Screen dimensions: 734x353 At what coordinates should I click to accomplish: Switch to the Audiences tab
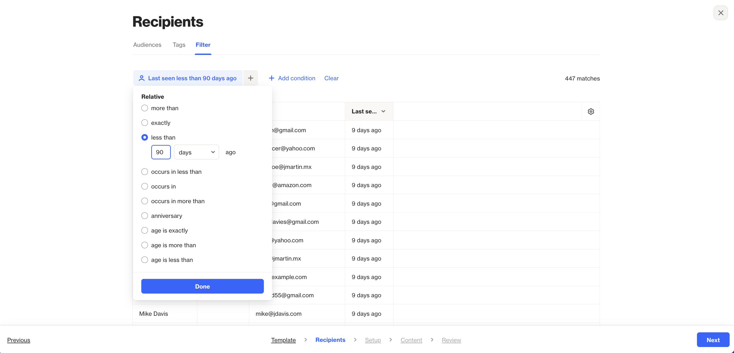147,45
